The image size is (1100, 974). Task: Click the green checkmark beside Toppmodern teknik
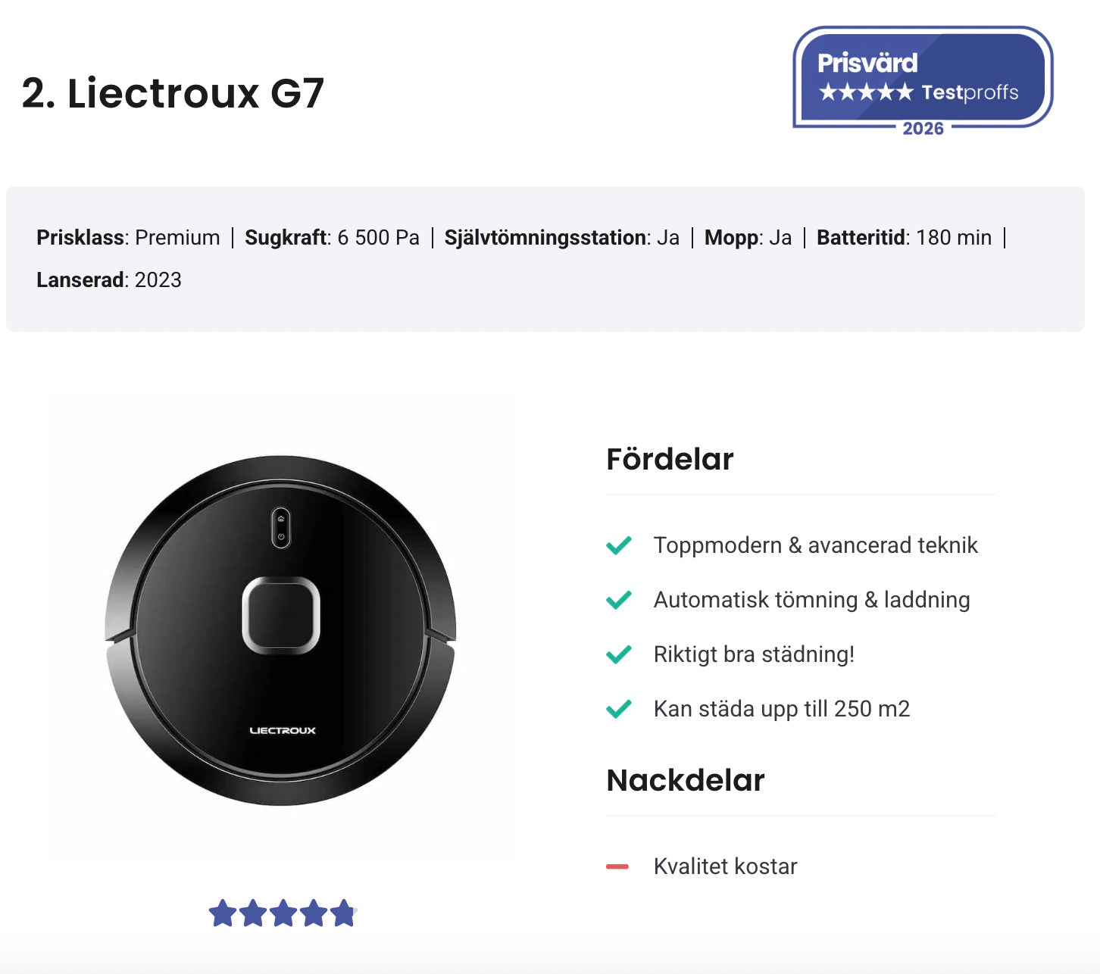click(619, 545)
